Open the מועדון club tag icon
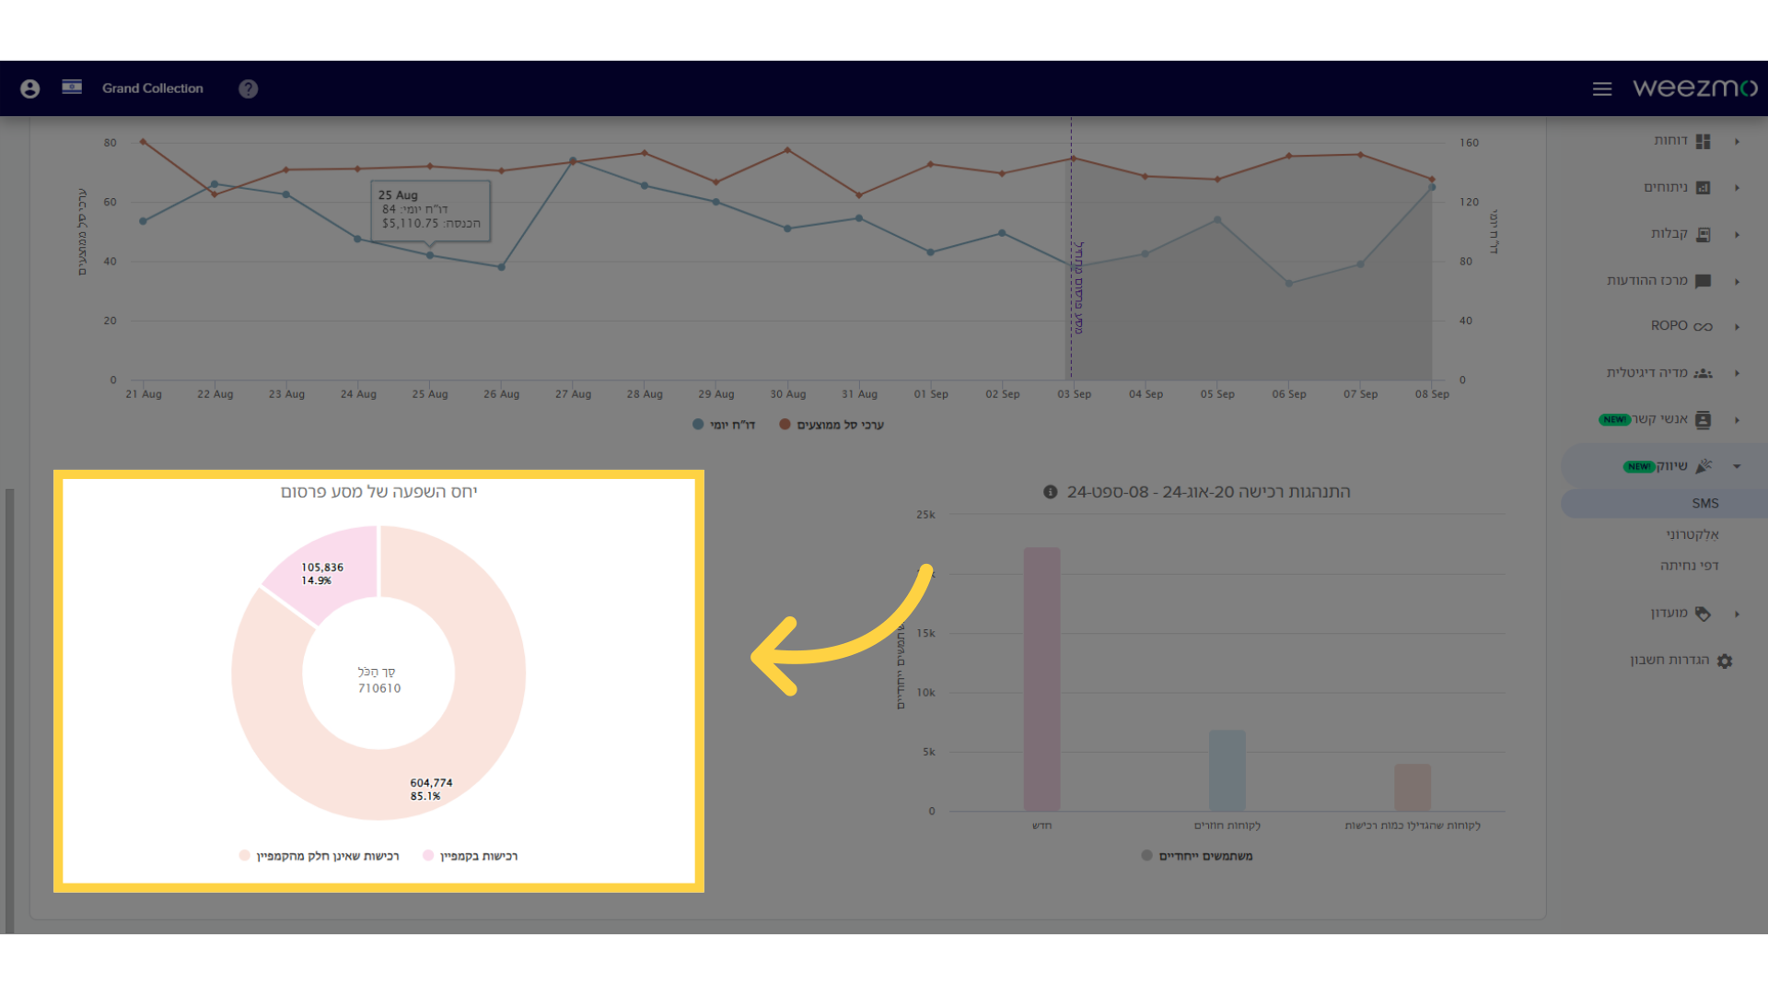 1704,614
